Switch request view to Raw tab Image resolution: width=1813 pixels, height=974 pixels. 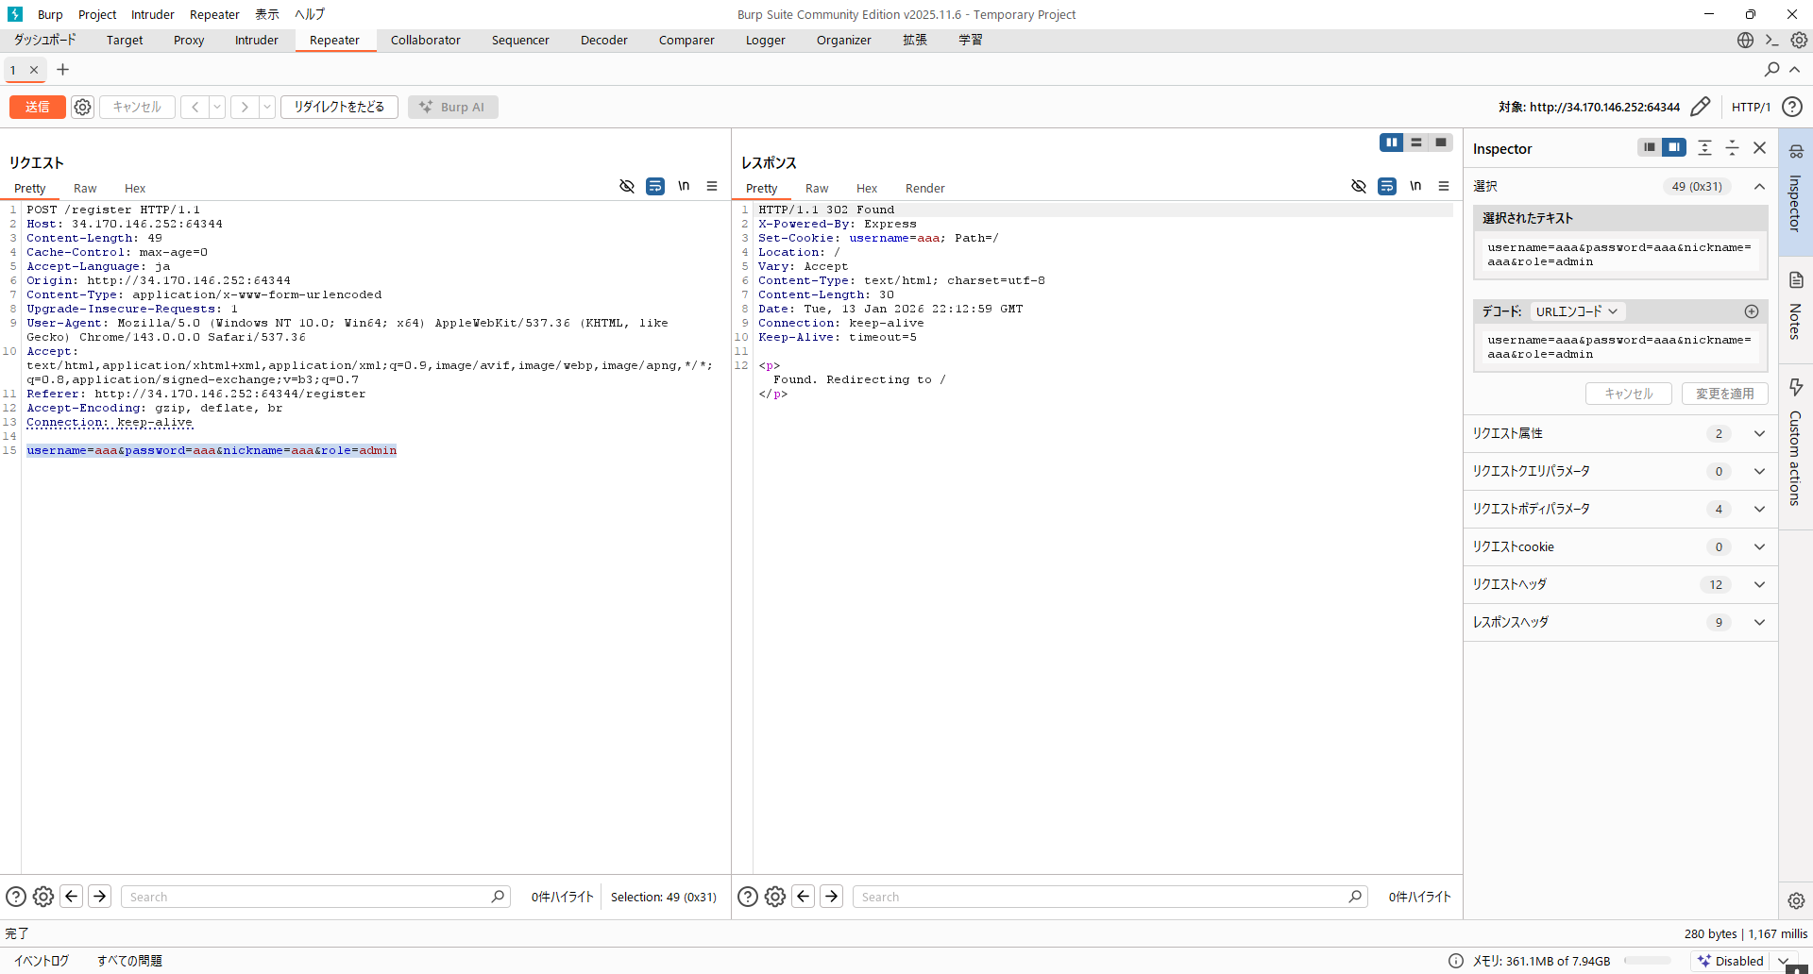[85, 189]
